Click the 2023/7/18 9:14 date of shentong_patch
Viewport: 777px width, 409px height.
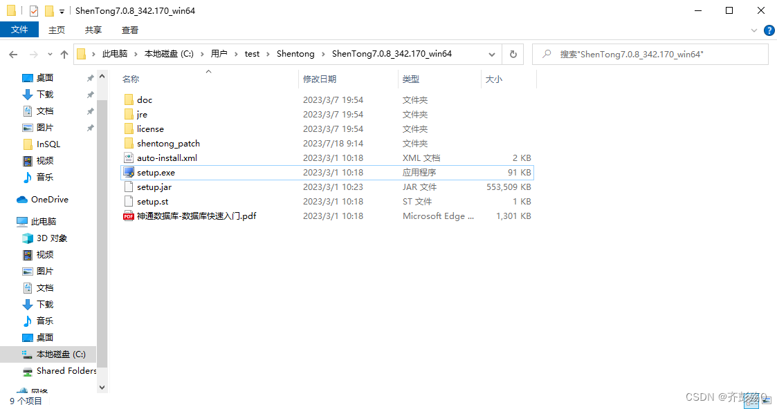333,144
